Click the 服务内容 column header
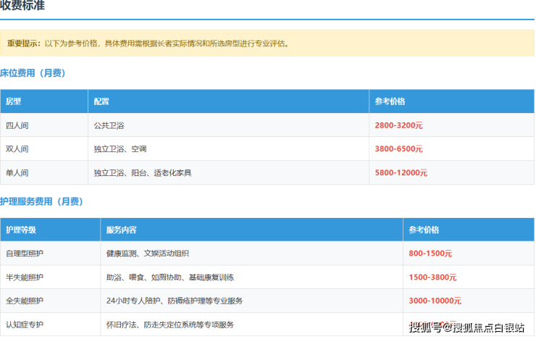Image resolution: width=536 pixels, height=339 pixels. [x=121, y=230]
